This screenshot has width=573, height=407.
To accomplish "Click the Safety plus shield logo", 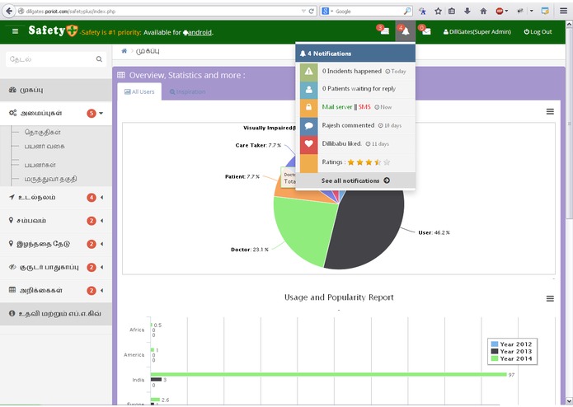I will (x=72, y=30).
